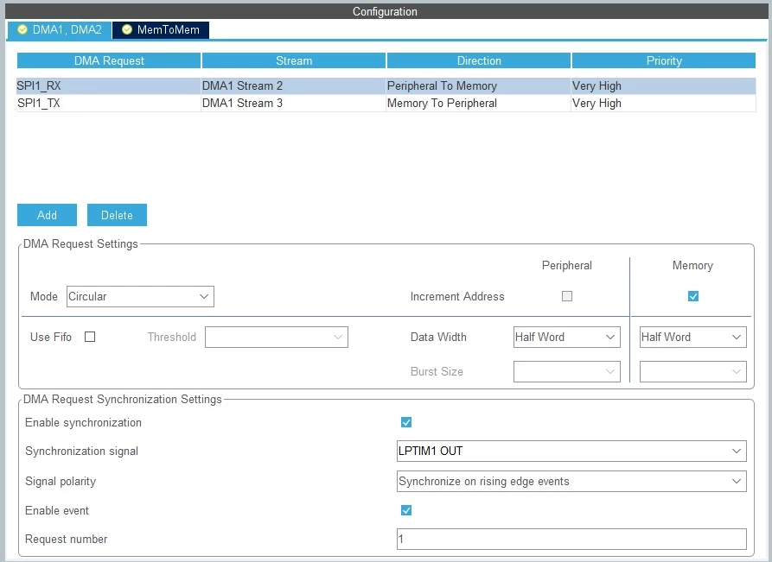Viewport: 772px width, 562px height.
Task: Open the Signal polarity dropdown
Action: 571,482
